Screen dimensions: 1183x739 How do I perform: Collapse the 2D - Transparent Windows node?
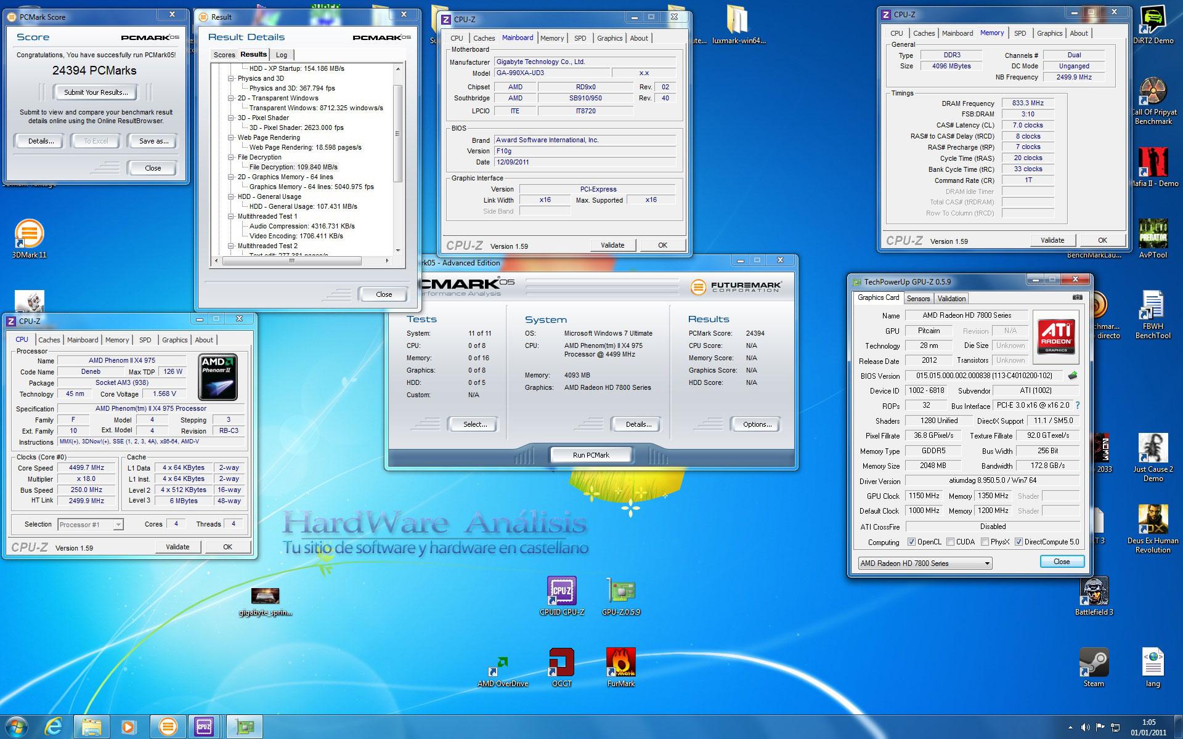point(231,98)
